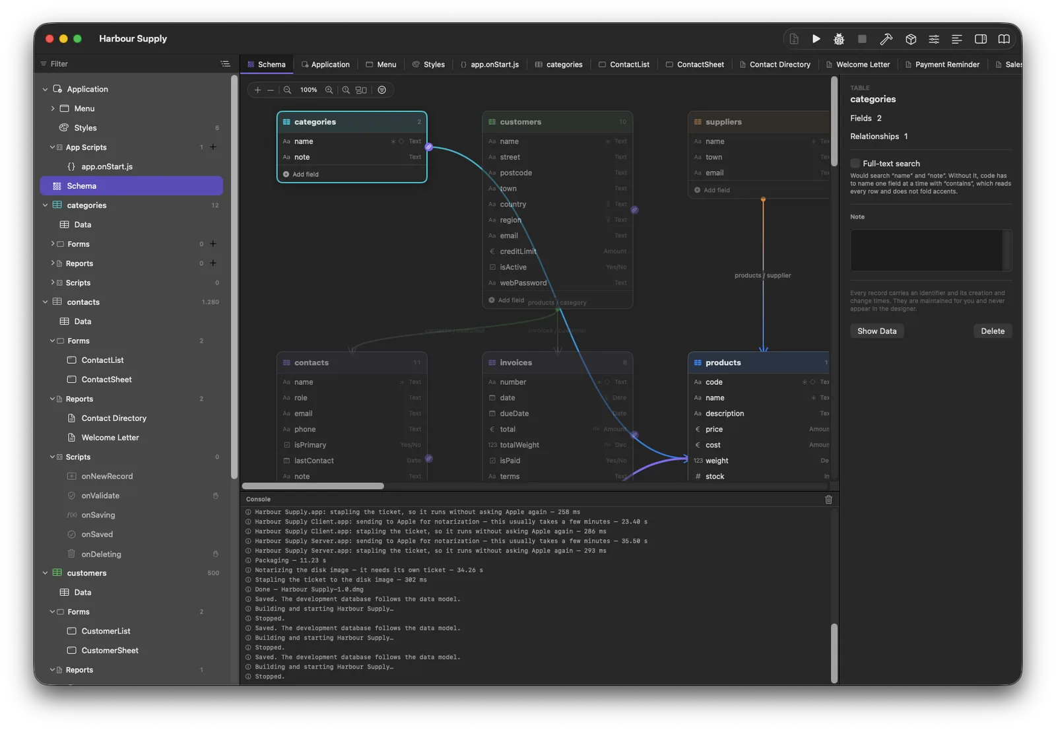Open the Welcome Letter tab
Viewport: 1056px width, 730px height.
coord(858,65)
